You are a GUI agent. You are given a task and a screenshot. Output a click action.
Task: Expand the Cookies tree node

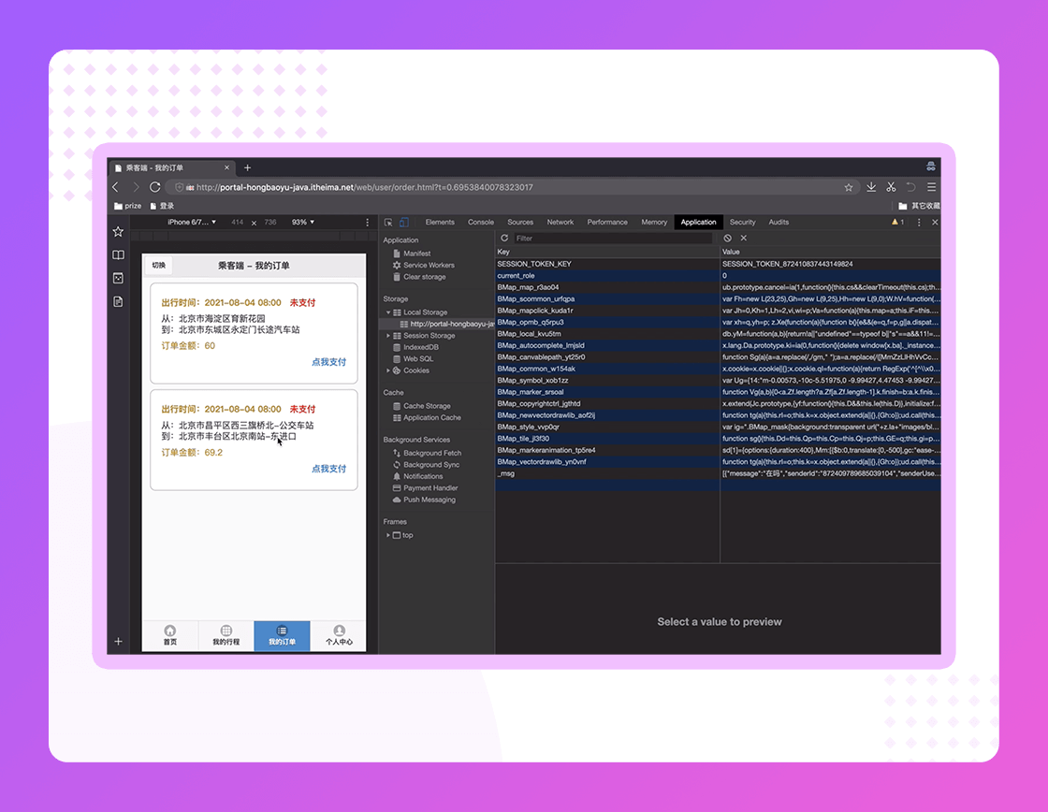pyautogui.click(x=388, y=370)
